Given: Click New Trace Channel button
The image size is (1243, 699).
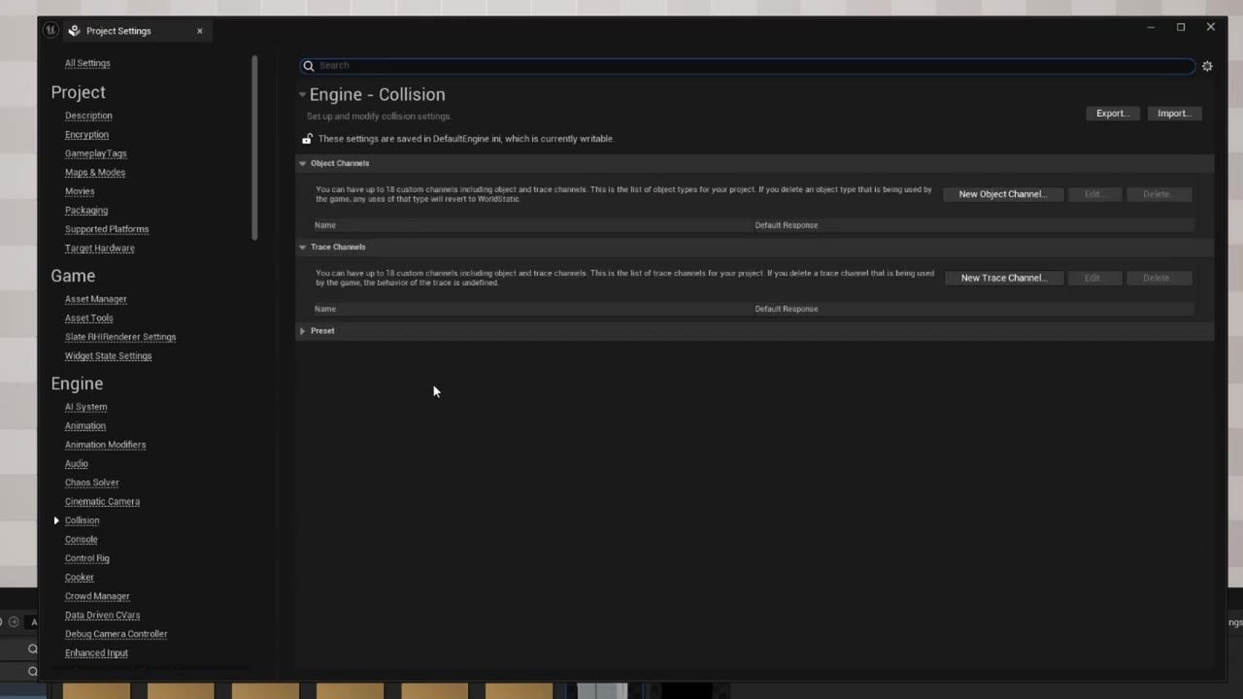Looking at the screenshot, I should [x=1003, y=278].
